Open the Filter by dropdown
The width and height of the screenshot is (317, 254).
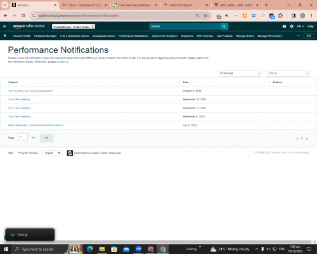click(288, 73)
